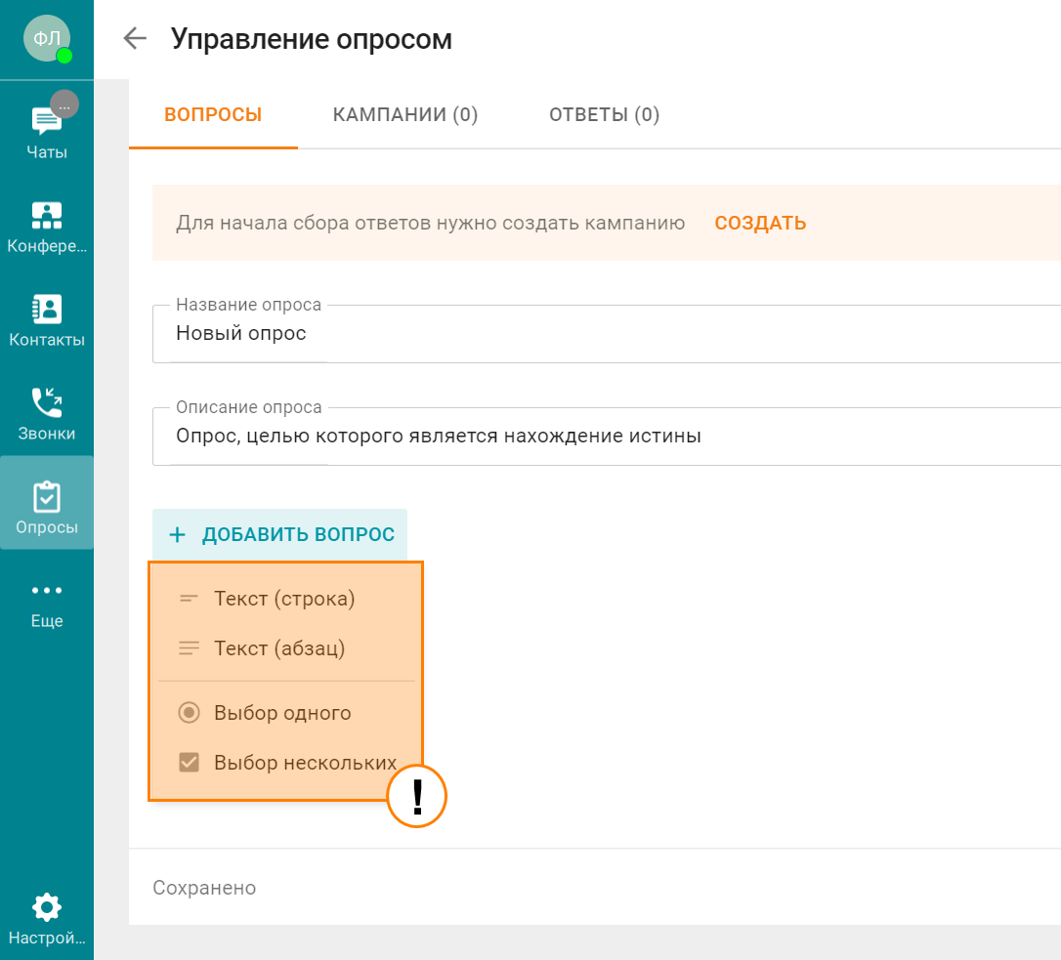The width and height of the screenshot is (1061, 960).
Task: Open the Чаты chat section
Action: (47, 133)
